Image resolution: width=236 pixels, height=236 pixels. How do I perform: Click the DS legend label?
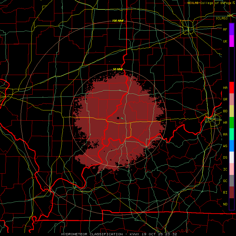tap(225, 158)
